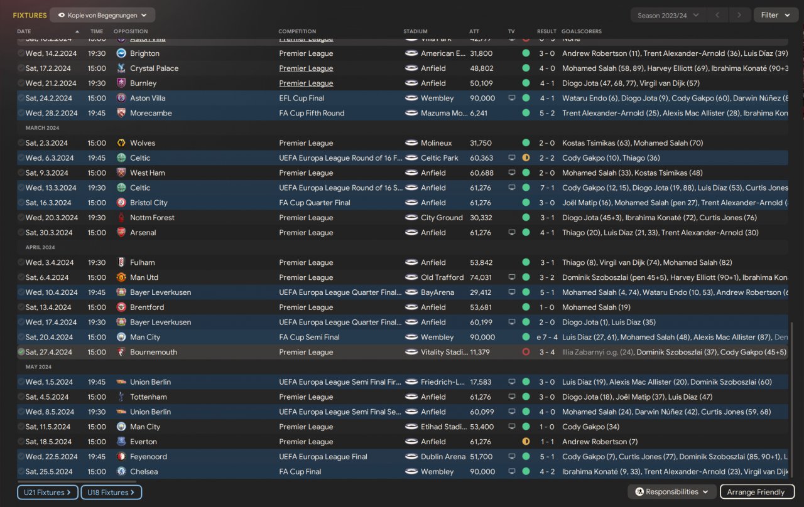Click the stadium icon beside Molineux
The image size is (804, 507).
411,143
